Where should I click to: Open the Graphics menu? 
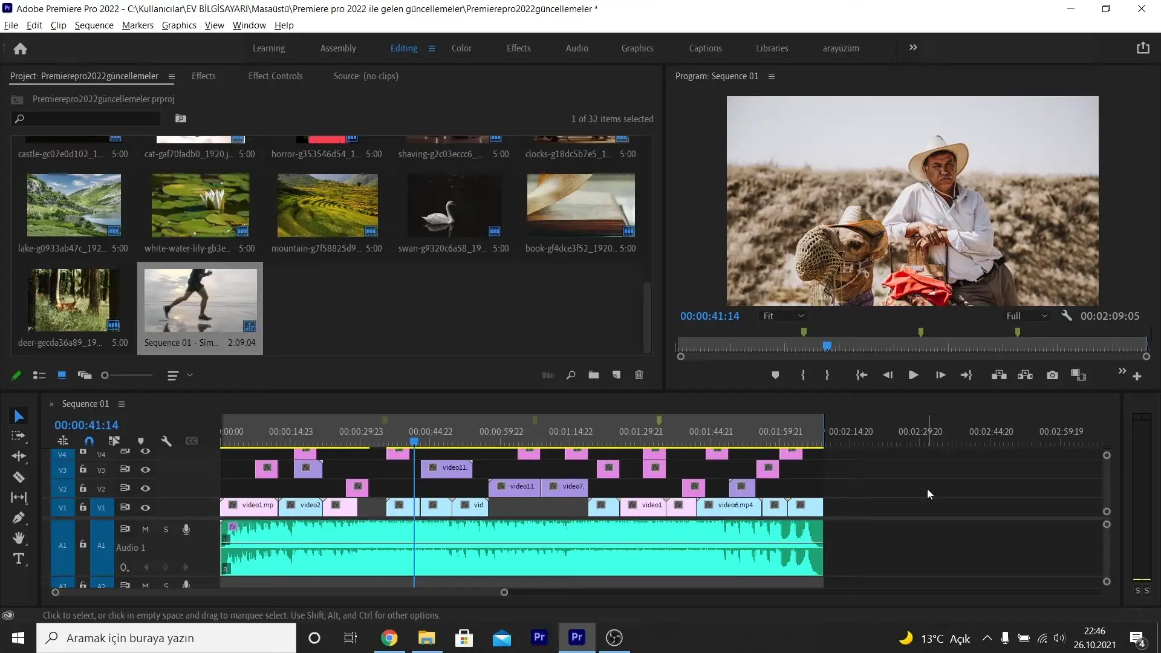point(179,25)
